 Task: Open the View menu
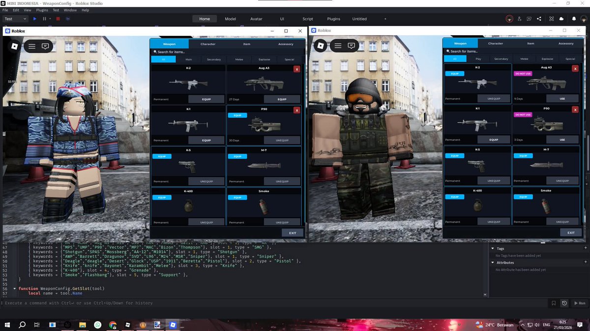tap(28, 10)
